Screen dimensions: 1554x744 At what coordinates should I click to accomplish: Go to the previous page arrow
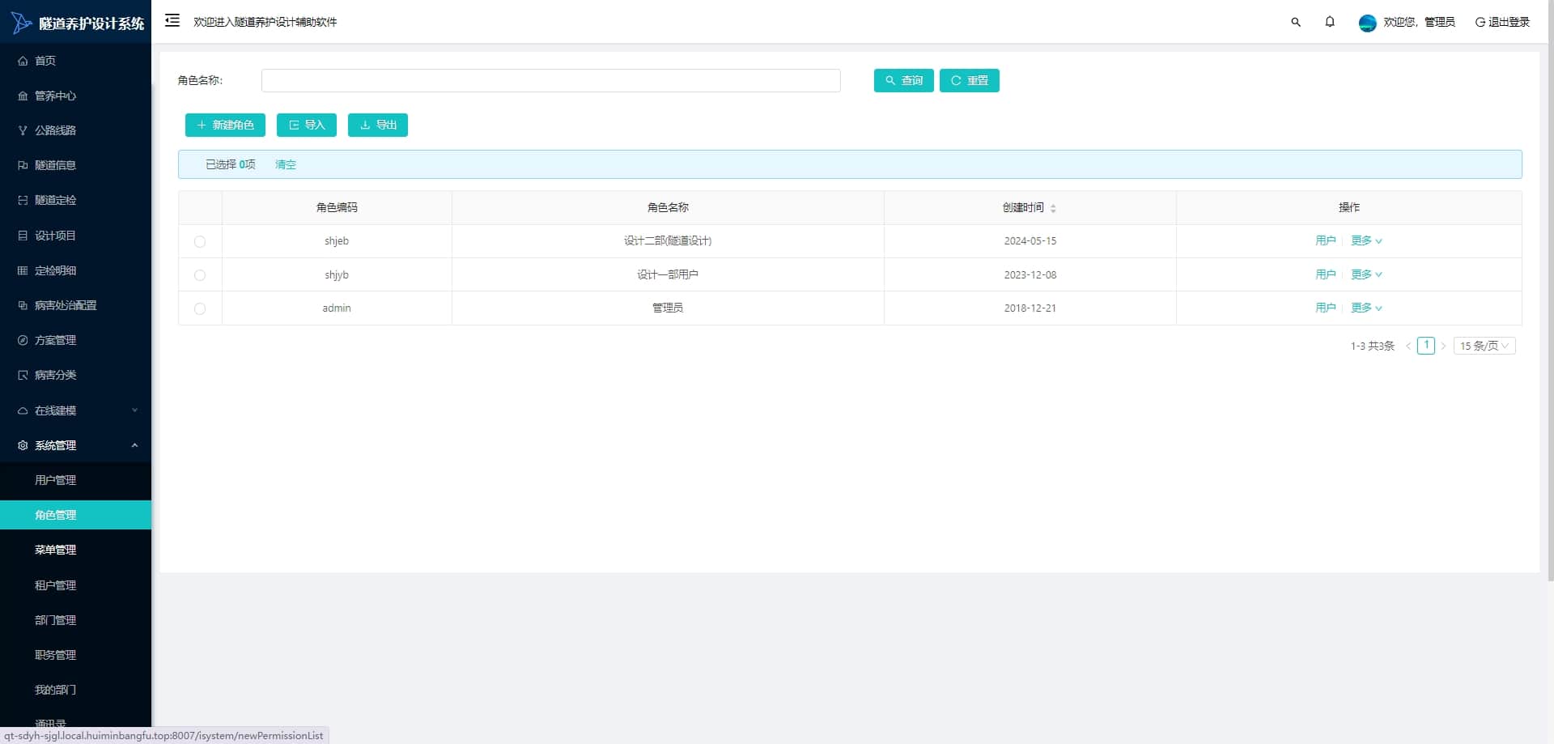(x=1408, y=346)
